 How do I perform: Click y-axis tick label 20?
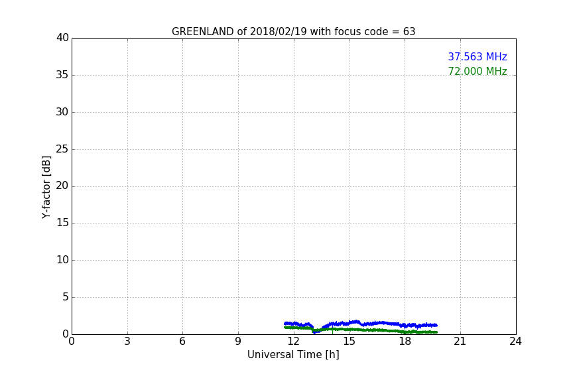click(x=62, y=186)
